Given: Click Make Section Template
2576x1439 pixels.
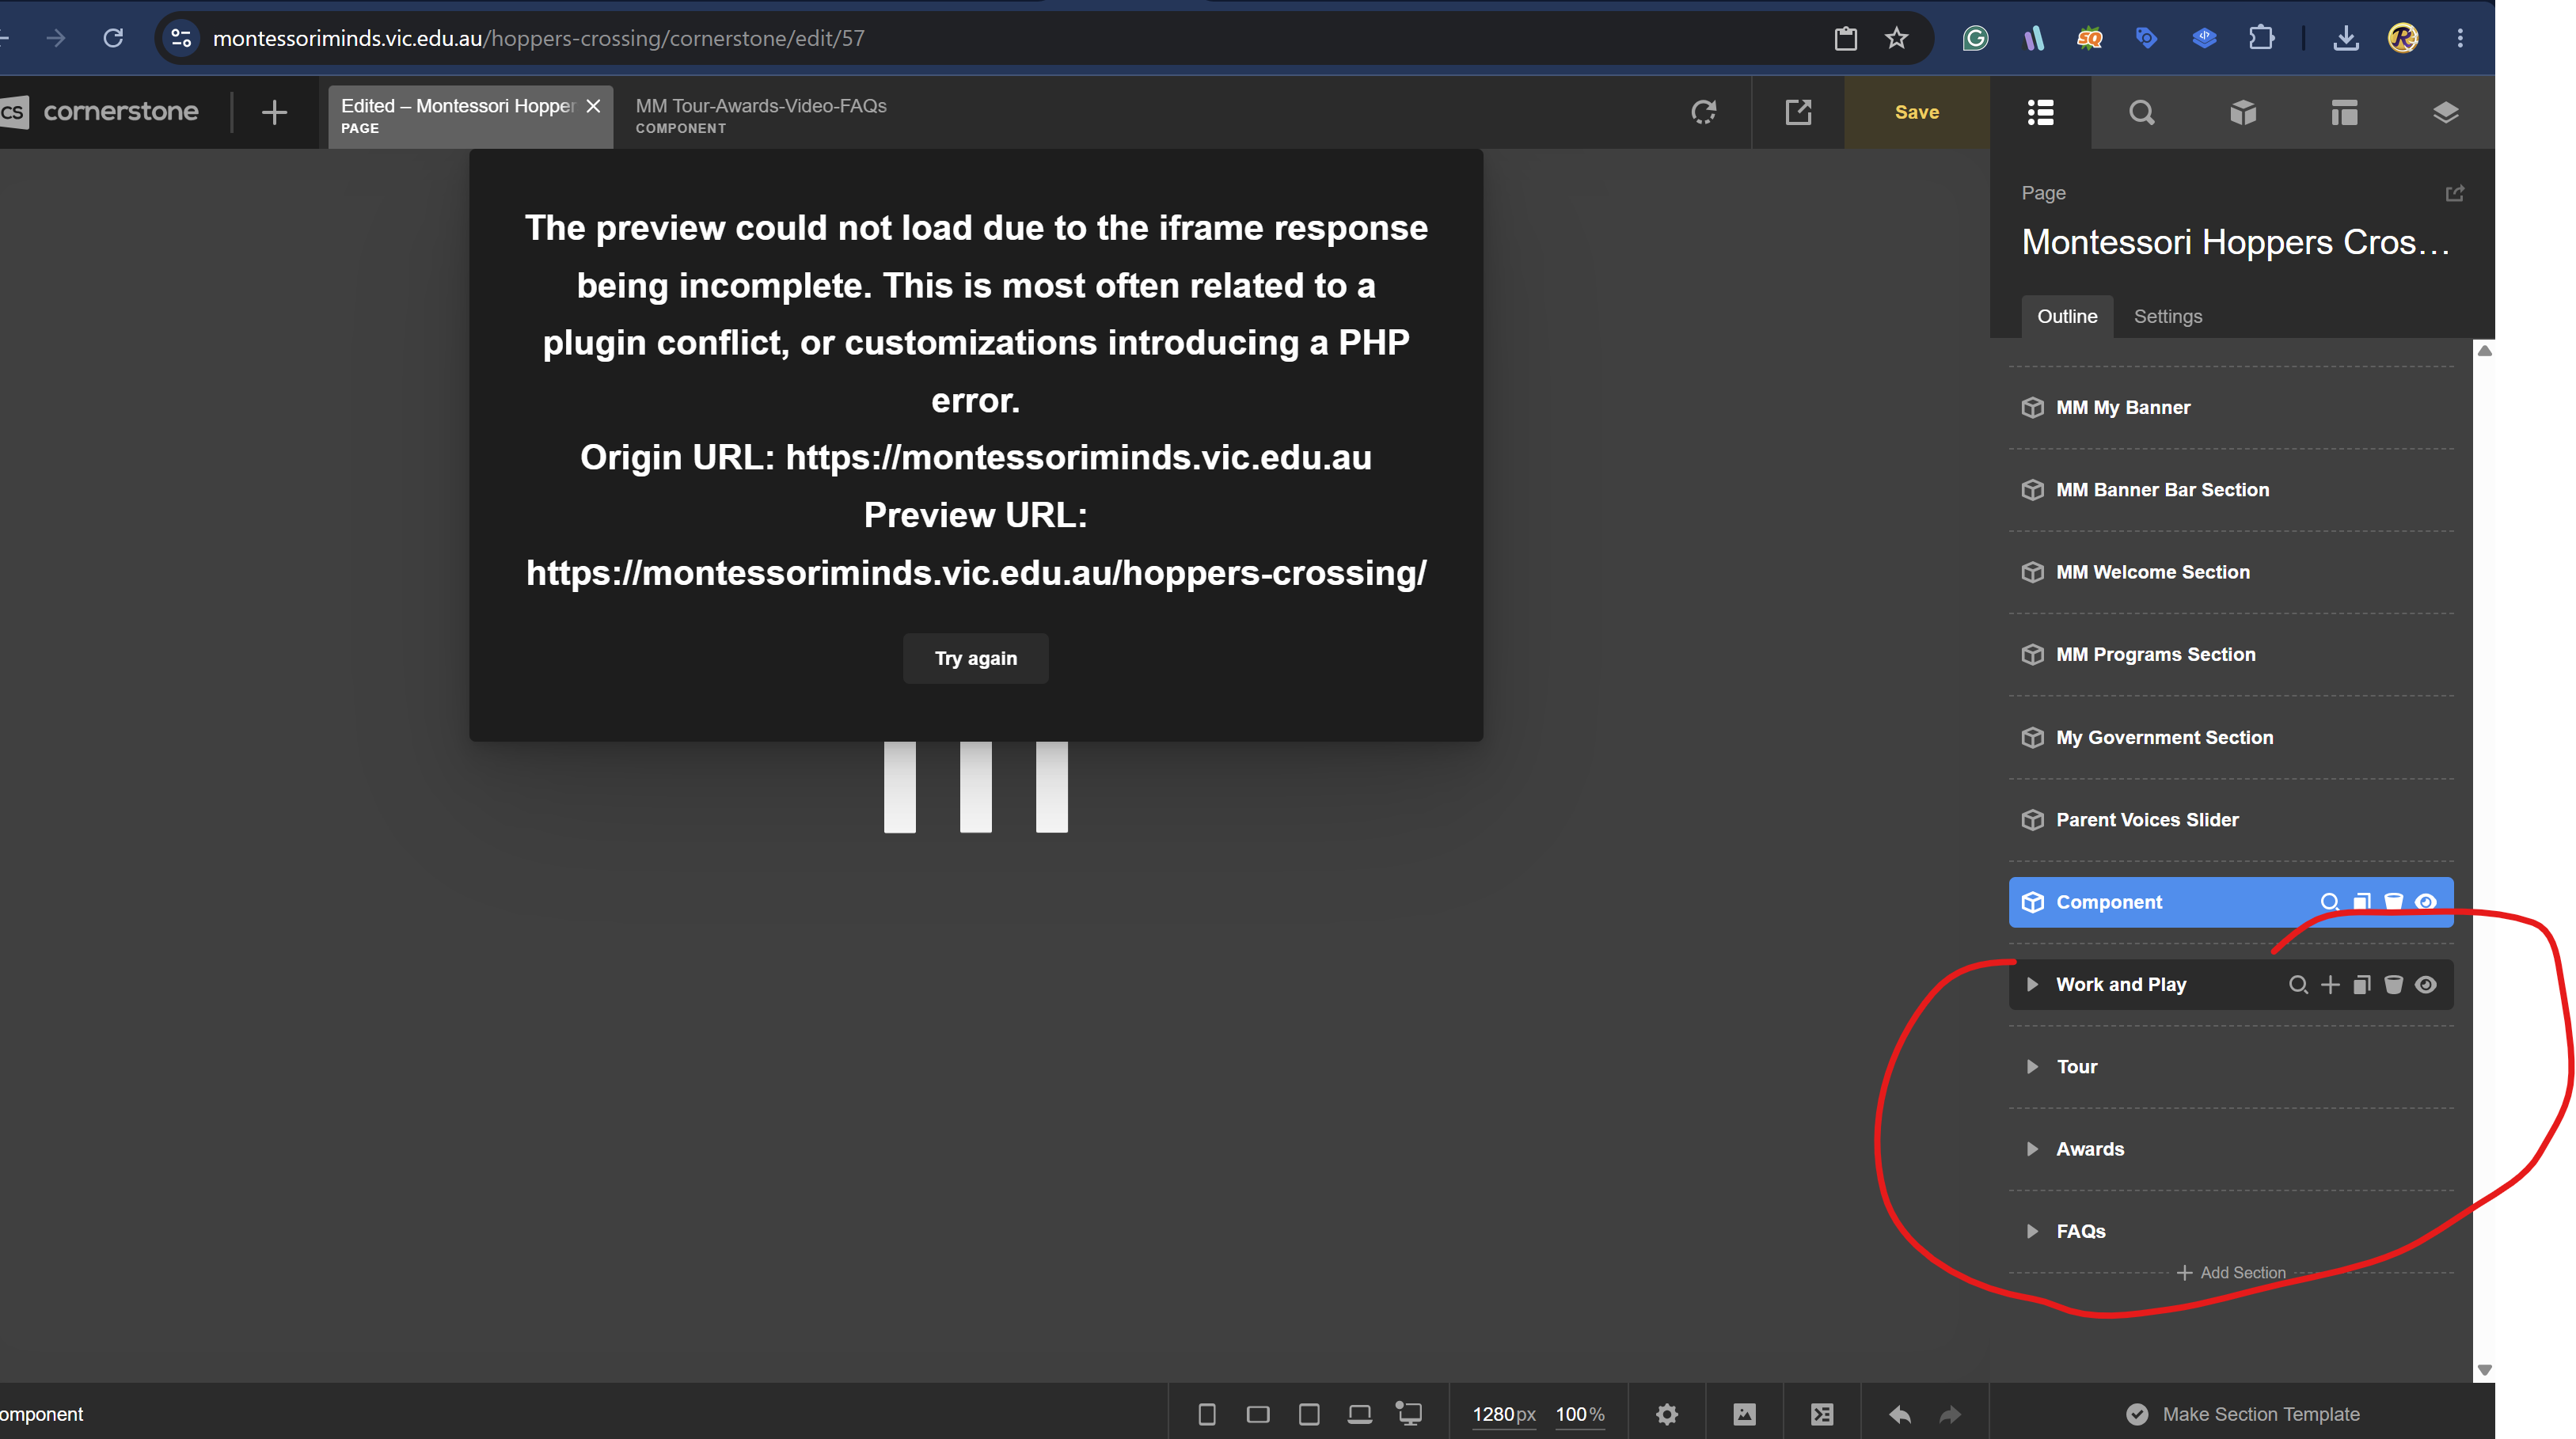Looking at the screenshot, I should (x=2241, y=1414).
